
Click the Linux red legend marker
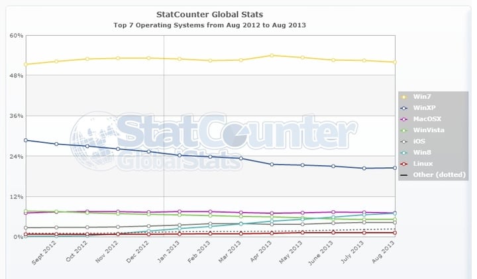[x=404, y=163]
